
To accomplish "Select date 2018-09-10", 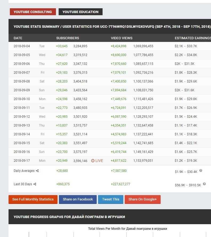I will click(22, 99).
